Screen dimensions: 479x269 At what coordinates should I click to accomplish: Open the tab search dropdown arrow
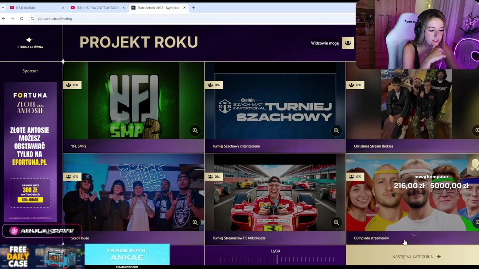pyautogui.click(x=3, y=7)
